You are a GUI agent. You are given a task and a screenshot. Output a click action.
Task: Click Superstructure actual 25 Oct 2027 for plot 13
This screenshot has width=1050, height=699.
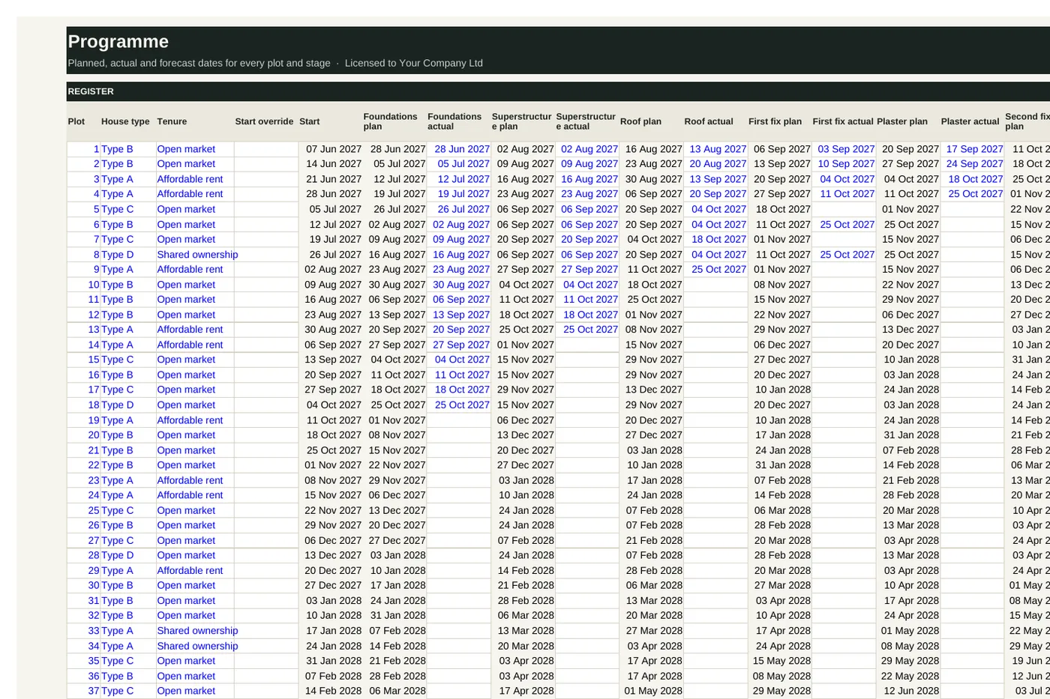[590, 329]
